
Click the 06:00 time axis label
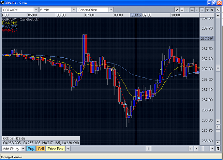61,15
